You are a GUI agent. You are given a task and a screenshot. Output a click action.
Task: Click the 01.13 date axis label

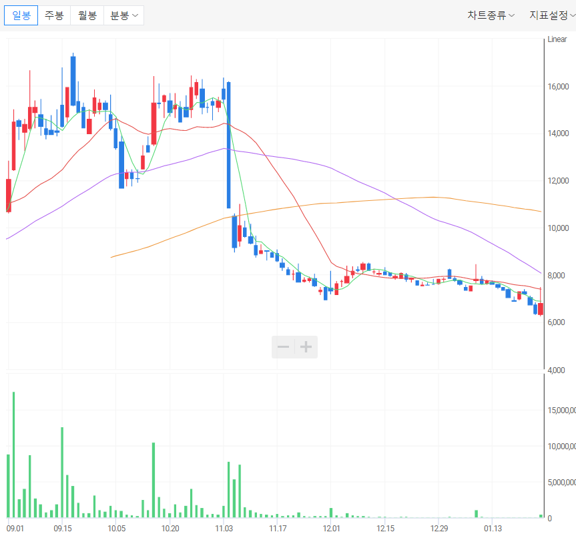point(493,529)
